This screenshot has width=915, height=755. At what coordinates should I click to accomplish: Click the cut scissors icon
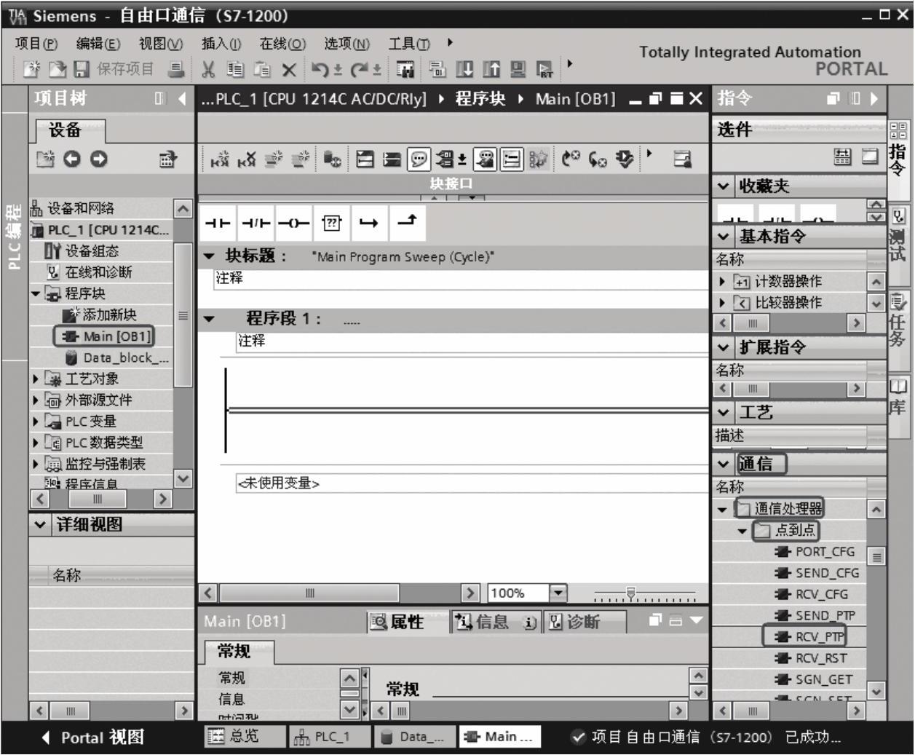point(208,70)
